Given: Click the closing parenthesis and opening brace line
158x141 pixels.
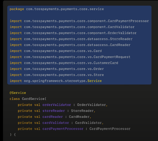Looking at the screenshot, I should click(13, 135).
